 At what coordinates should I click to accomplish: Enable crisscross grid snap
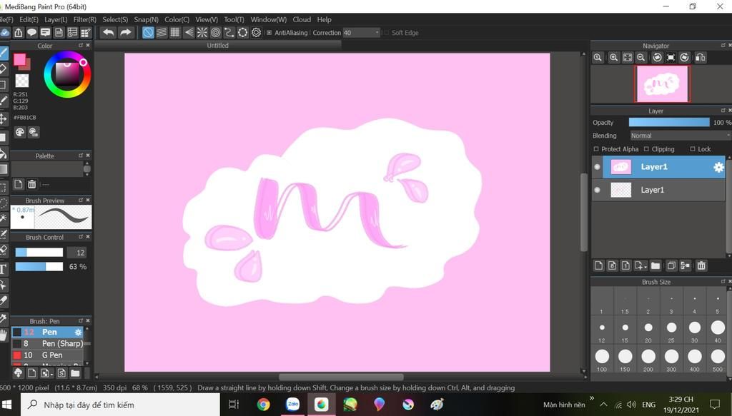tap(175, 33)
